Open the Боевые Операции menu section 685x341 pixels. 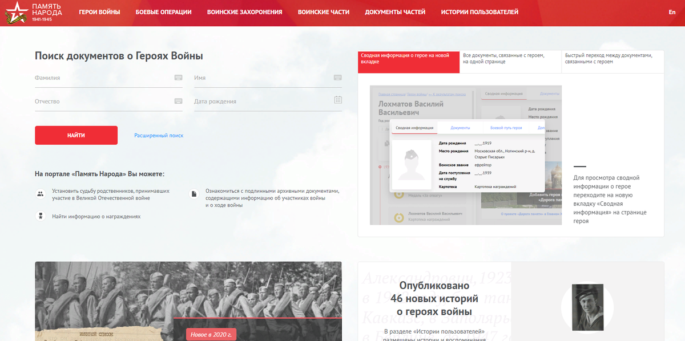[x=163, y=10]
